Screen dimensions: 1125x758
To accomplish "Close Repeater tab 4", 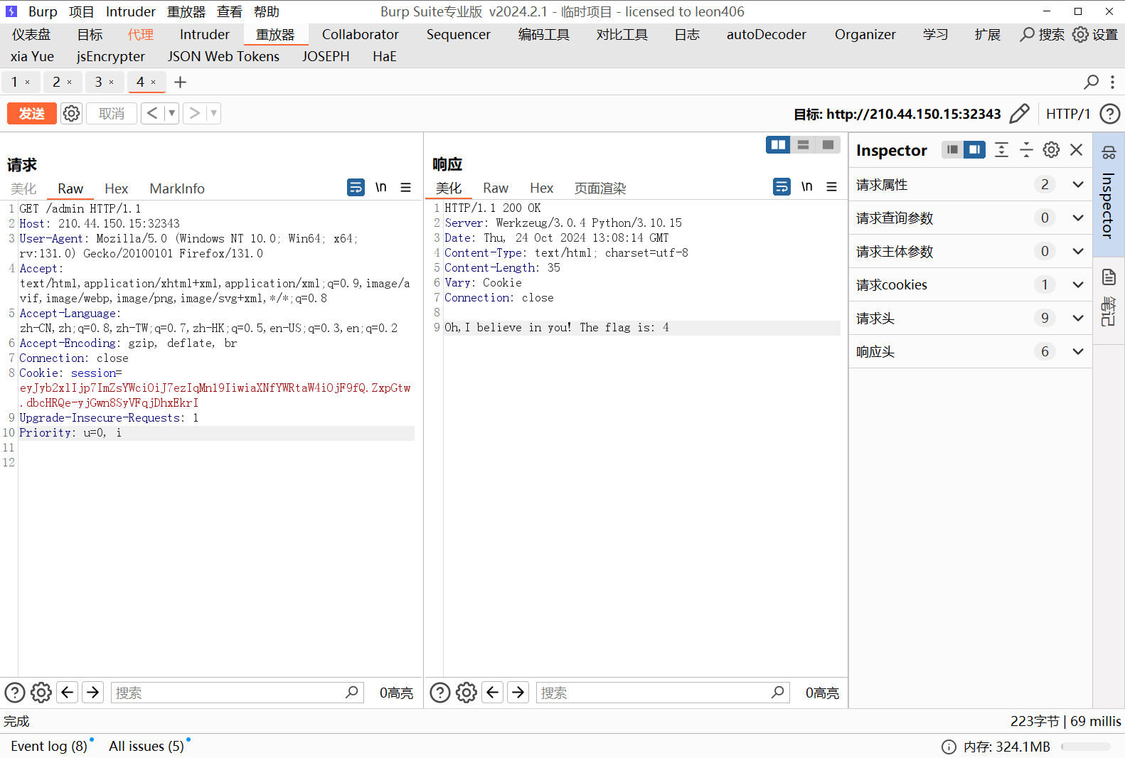I will [x=153, y=82].
